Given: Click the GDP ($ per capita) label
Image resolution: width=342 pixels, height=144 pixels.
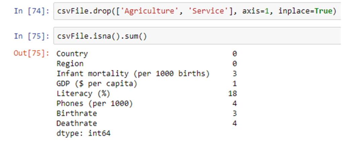Looking at the screenshot, I should [97, 83].
